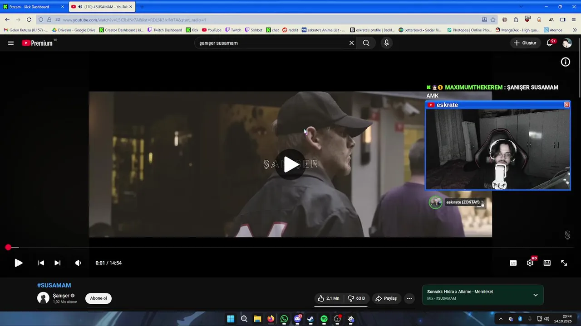Open YouTube notifications bell

tap(550, 43)
